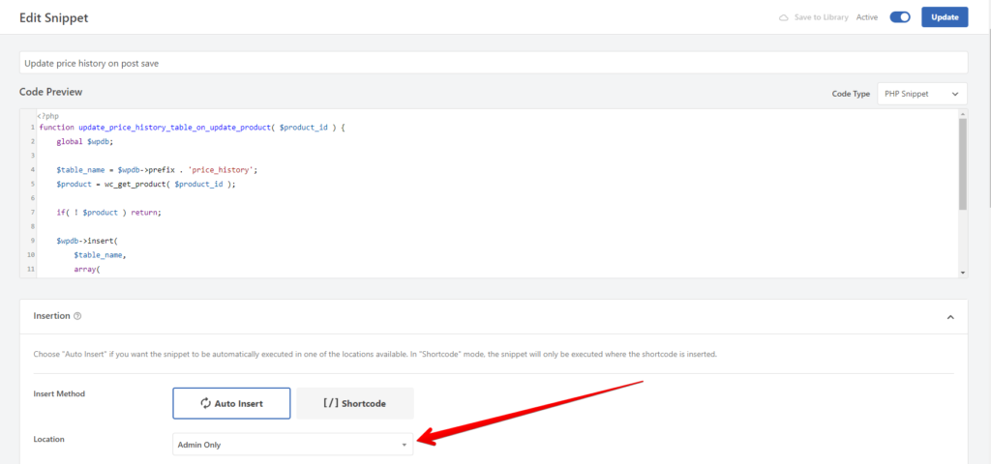Toggle the Active snippet switch
991x464 pixels.
click(x=900, y=17)
